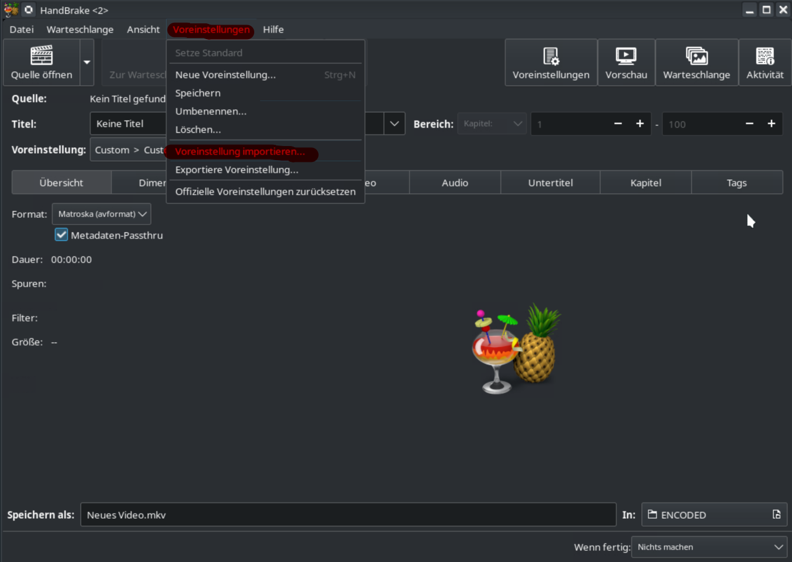792x562 pixels.
Task: Click the Quelle öffnen clapperboard icon
Action: tap(41, 55)
